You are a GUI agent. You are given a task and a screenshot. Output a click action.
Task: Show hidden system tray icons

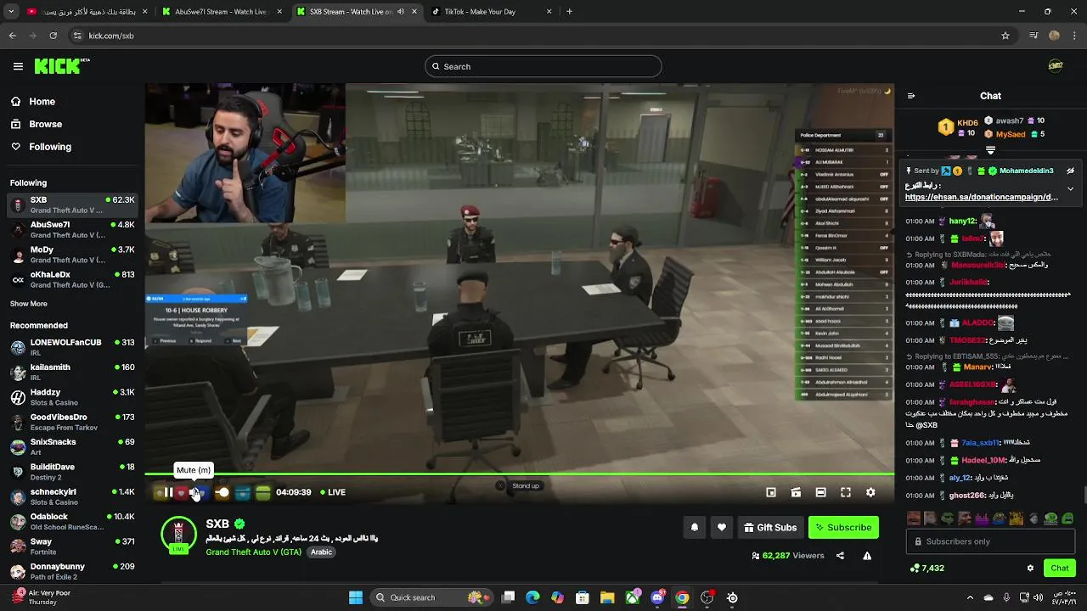click(970, 597)
